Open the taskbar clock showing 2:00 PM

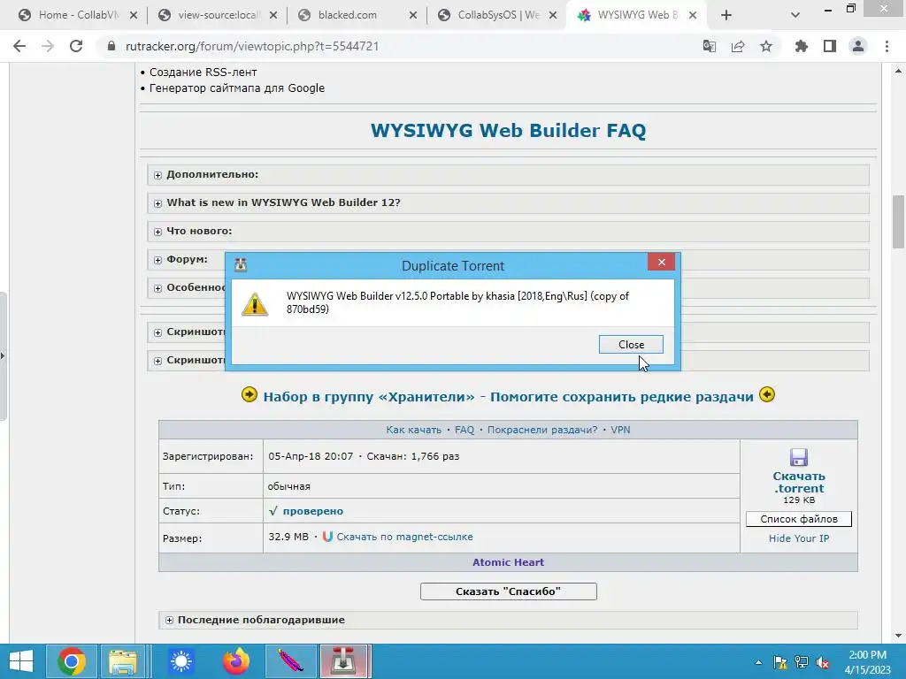point(867,662)
